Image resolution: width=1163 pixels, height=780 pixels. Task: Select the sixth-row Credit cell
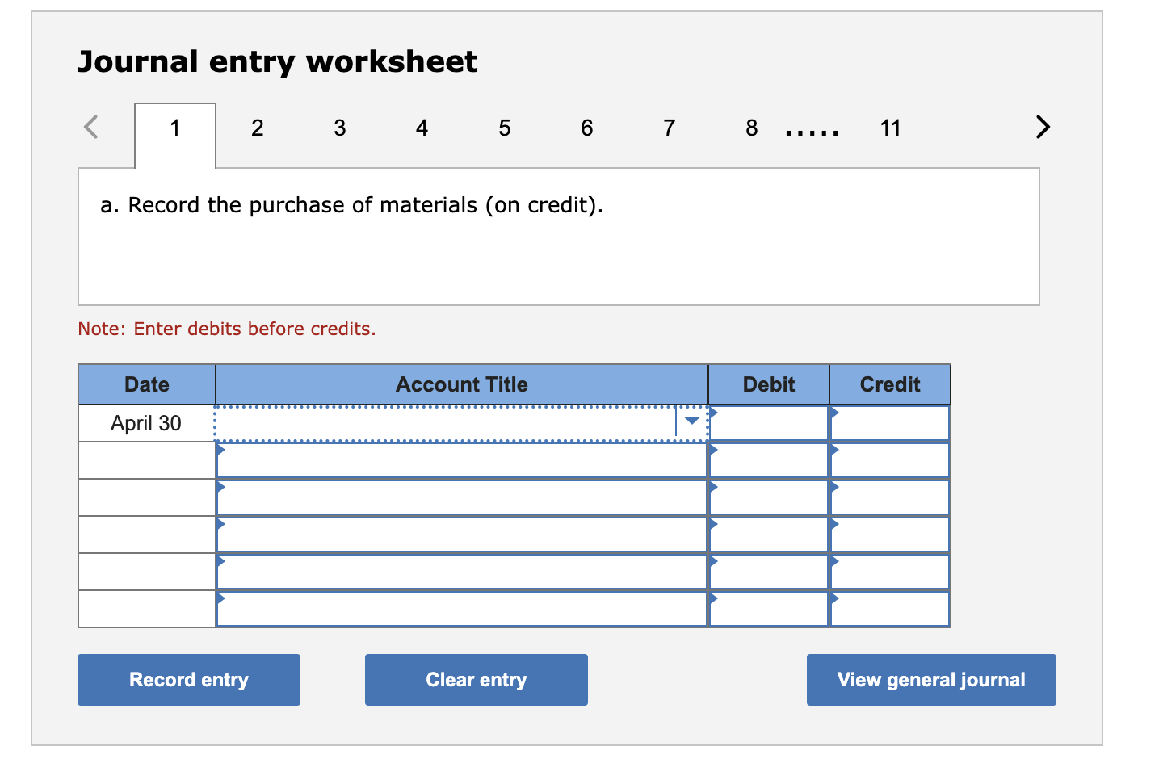click(x=890, y=609)
